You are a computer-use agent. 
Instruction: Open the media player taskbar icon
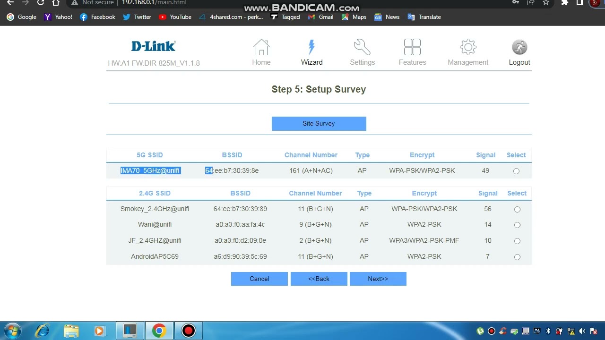coord(100,331)
